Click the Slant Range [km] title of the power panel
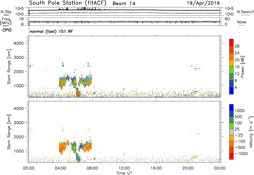Screen dimensions: 254x175 pos(9,67)
